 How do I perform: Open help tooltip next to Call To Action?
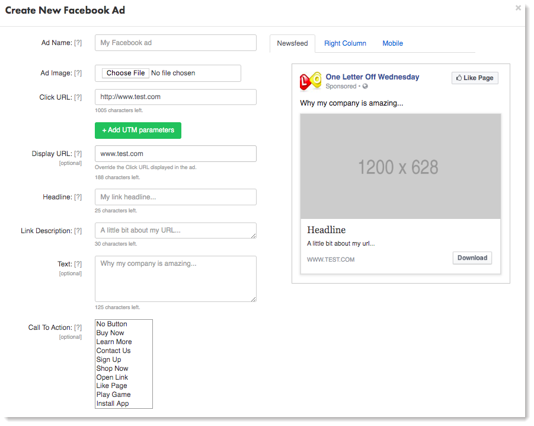tap(78, 328)
